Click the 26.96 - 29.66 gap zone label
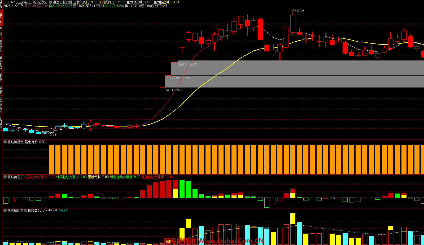This screenshot has height=245, width=424. [181, 78]
